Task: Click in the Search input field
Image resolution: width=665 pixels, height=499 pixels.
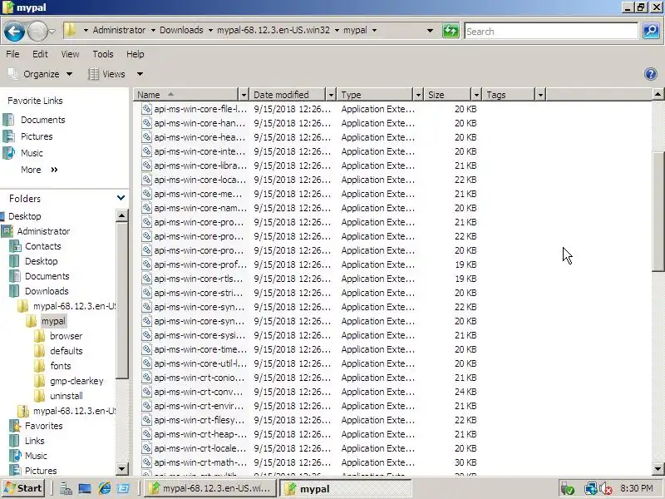Action: click(551, 32)
